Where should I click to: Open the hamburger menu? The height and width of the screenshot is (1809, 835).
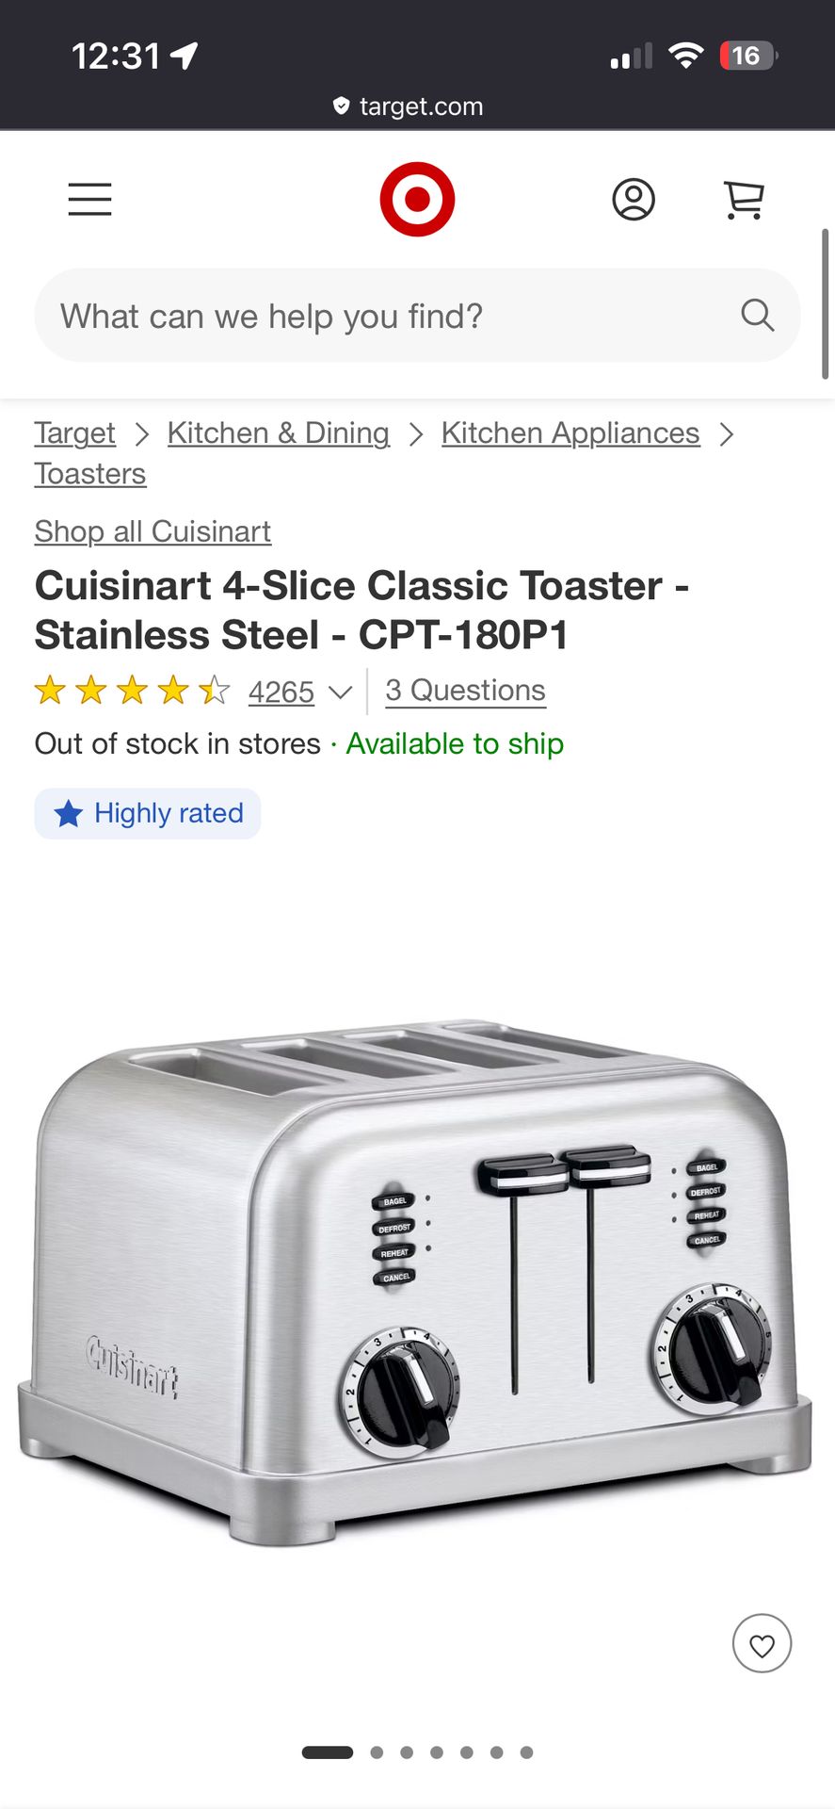click(x=89, y=200)
